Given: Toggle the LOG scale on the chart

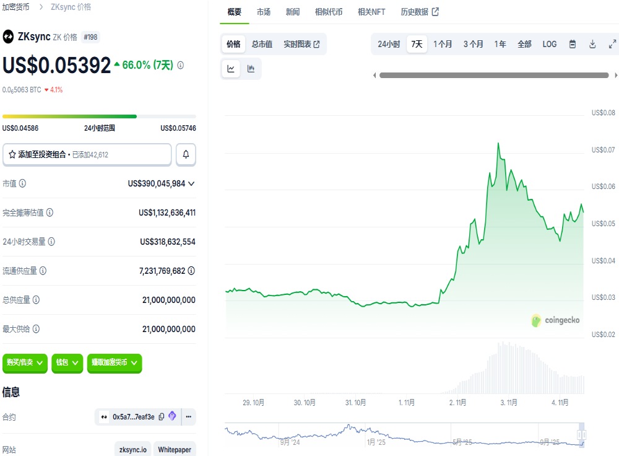Looking at the screenshot, I should [x=549, y=44].
